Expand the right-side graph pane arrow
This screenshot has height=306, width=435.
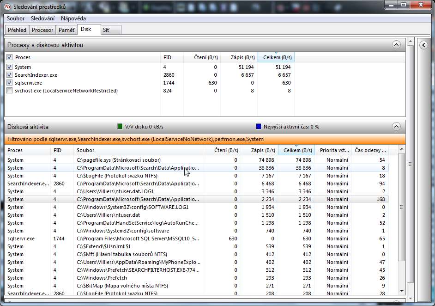tap(423, 45)
